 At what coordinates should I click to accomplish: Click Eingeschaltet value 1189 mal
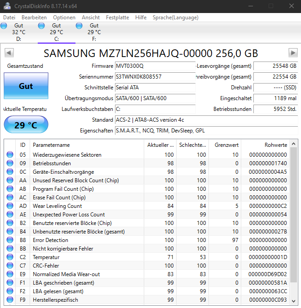tap(276, 98)
